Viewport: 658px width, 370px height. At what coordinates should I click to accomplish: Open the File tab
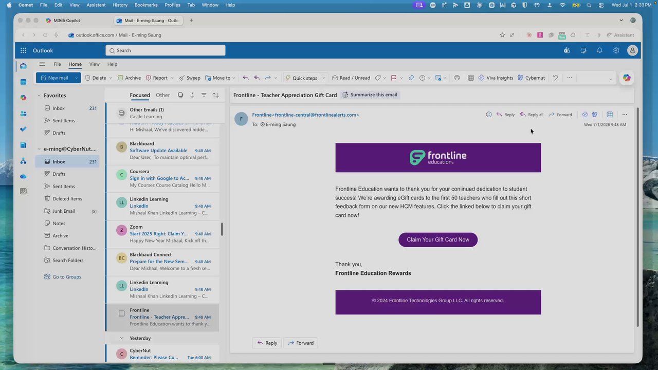tap(57, 64)
